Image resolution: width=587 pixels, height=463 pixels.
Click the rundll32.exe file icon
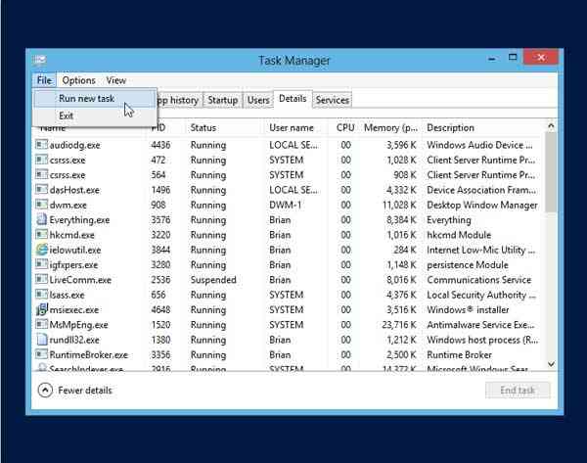[x=41, y=340]
